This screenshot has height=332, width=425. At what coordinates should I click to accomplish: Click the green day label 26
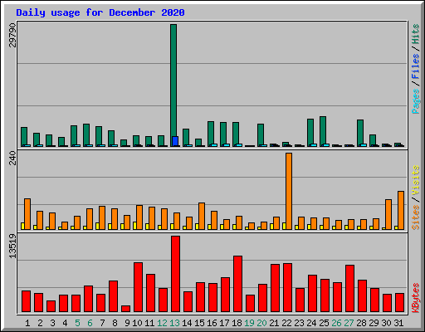pos(336,323)
